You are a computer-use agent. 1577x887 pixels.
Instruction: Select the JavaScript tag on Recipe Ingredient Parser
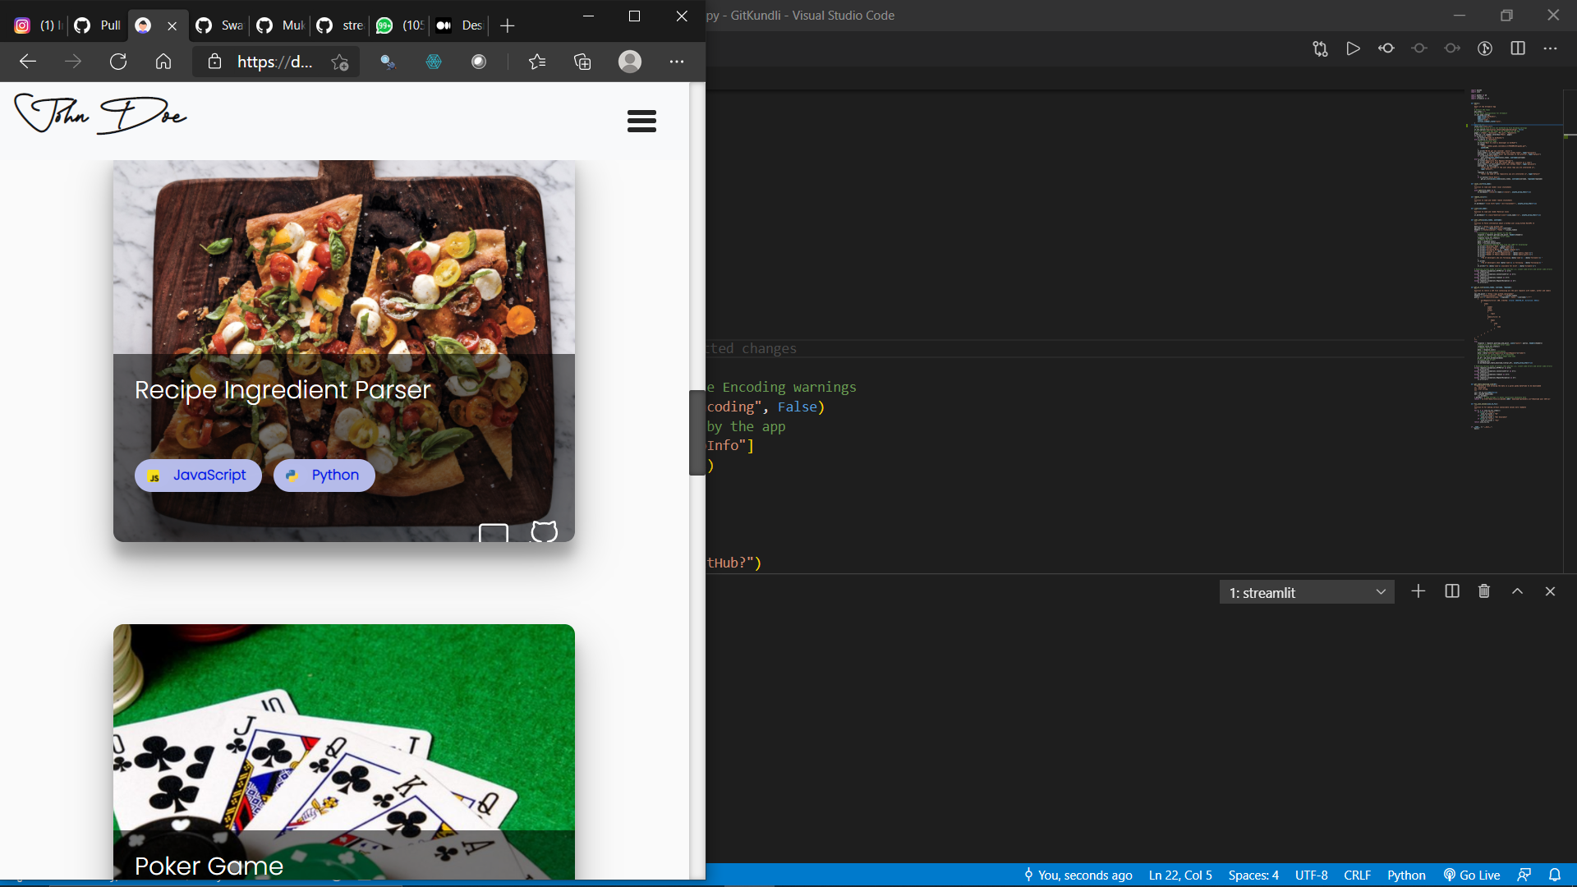coord(197,475)
